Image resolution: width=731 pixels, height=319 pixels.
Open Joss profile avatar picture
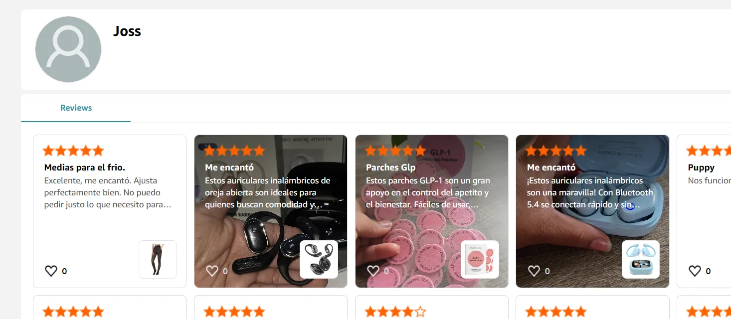pyautogui.click(x=68, y=49)
